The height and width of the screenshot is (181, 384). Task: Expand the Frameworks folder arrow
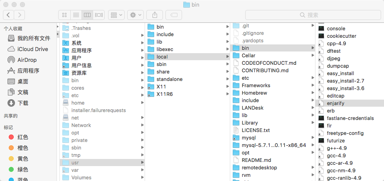pyautogui.click(x=313, y=86)
